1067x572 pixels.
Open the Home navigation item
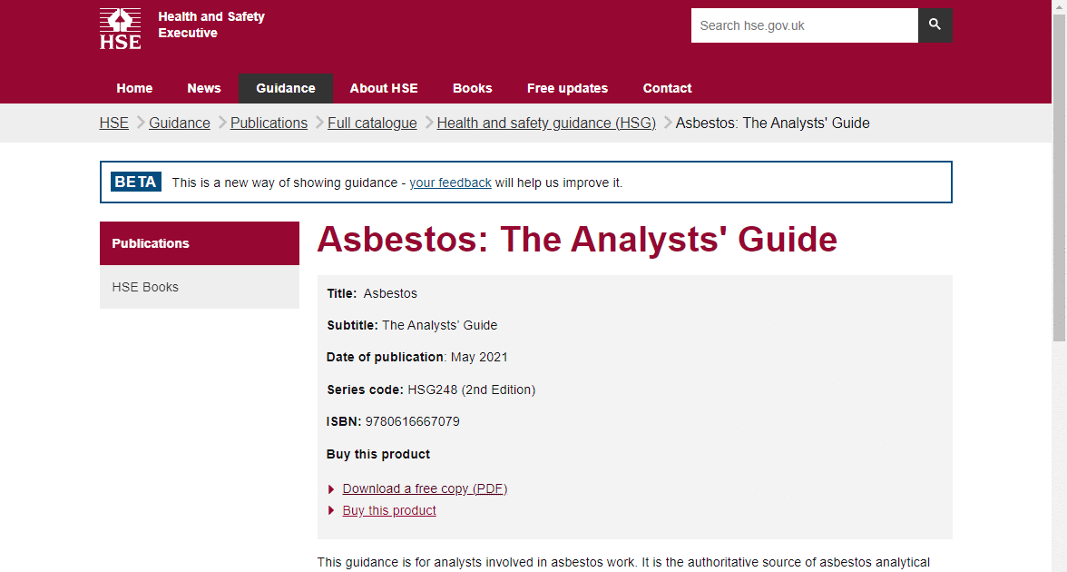coord(134,88)
